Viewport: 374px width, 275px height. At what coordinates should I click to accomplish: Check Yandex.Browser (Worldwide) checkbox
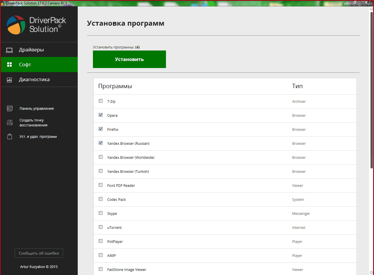click(101, 157)
